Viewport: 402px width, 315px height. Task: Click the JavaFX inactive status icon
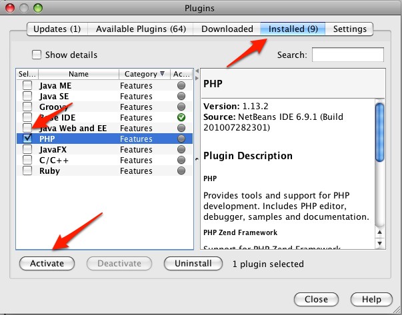(181, 149)
